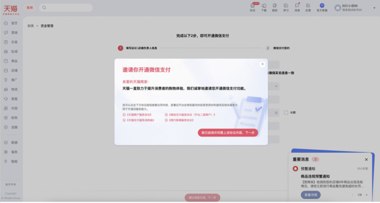Click 财务 in the breadcrumb

click(31, 26)
